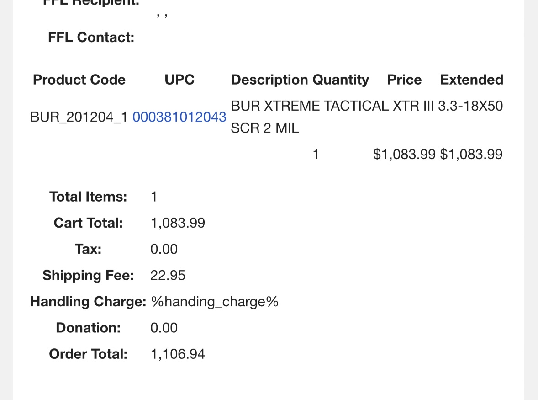
Task: Click the Order Total label
Action: [x=88, y=354]
